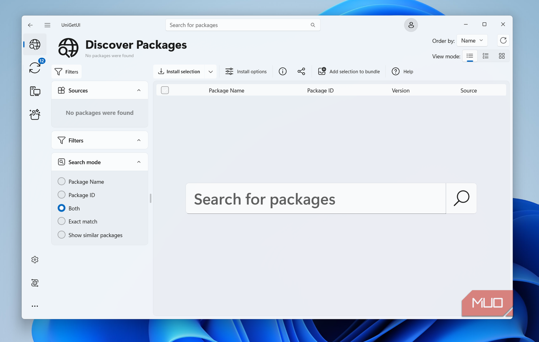Sort by Source column header
Screen dimensions: 539x342
(x=468, y=90)
